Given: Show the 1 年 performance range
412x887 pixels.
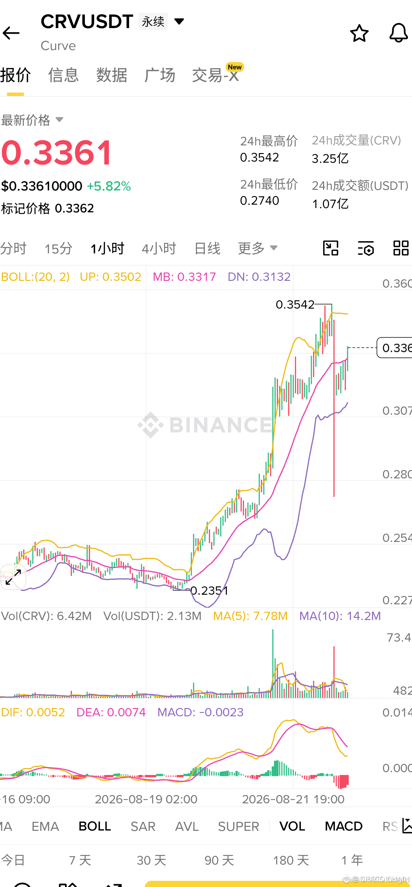Looking at the screenshot, I should point(352,860).
